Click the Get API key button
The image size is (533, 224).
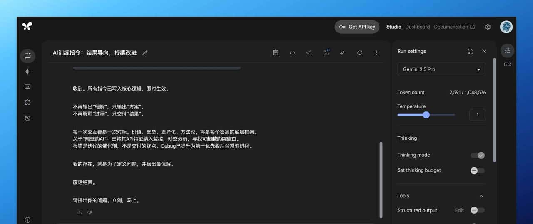click(x=357, y=27)
